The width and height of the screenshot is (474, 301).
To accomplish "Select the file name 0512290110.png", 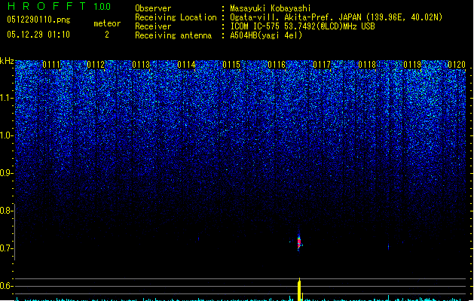I will click(x=38, y=20).
